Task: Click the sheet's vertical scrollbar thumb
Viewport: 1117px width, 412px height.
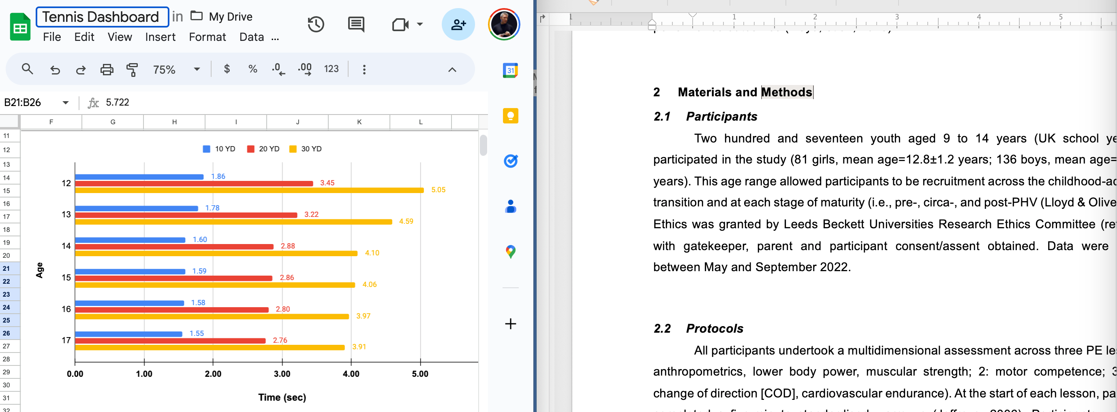Action: [483, 145]
